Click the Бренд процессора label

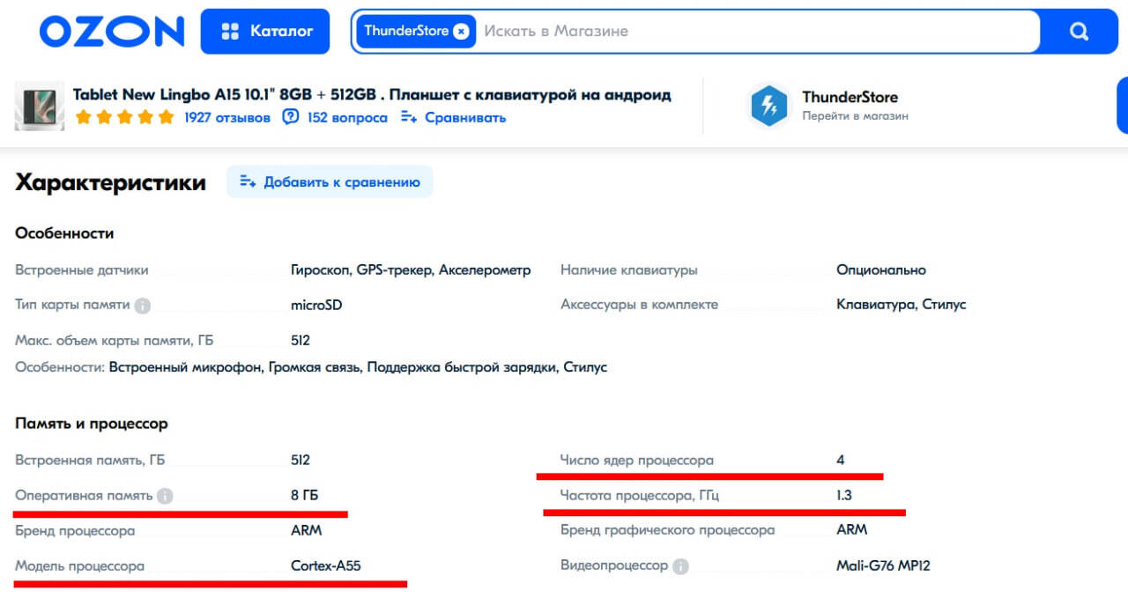pyautogui.click(x=75, y=530)
